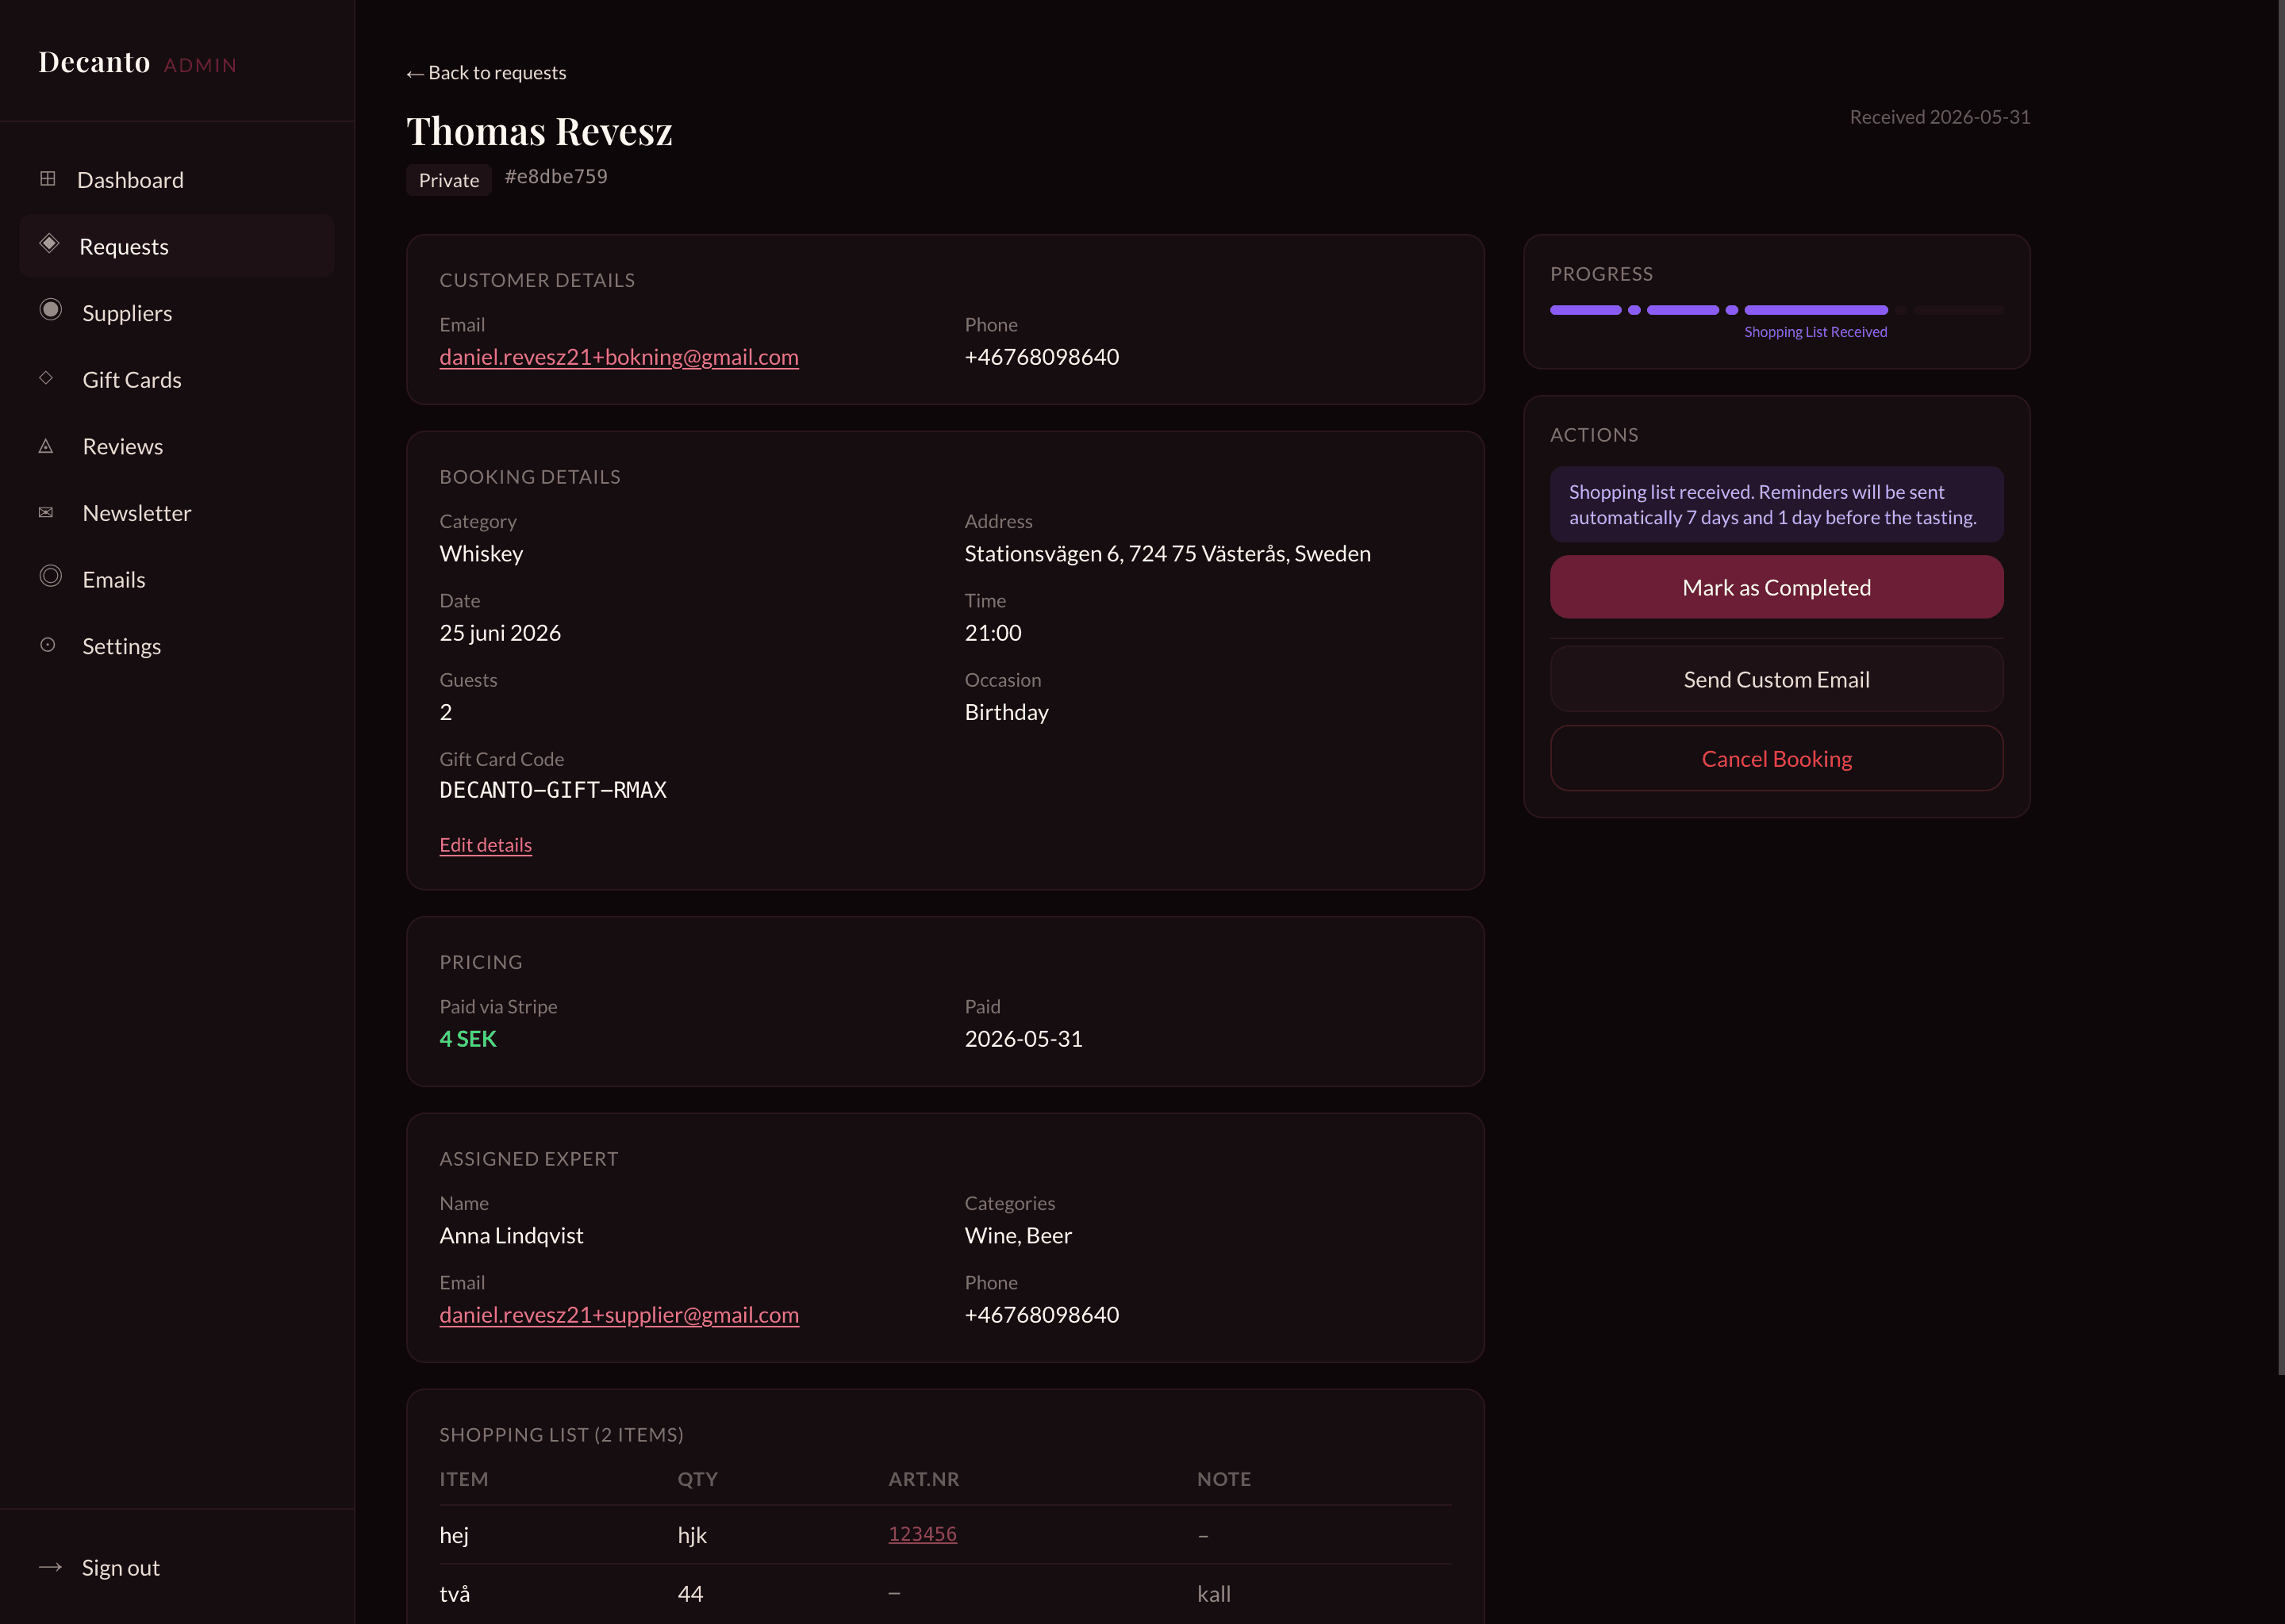Image resolution: width=2285 pixels, height=1624 pixels.
Task: Click the Reviews triangle icon
Action: point(46,446)
